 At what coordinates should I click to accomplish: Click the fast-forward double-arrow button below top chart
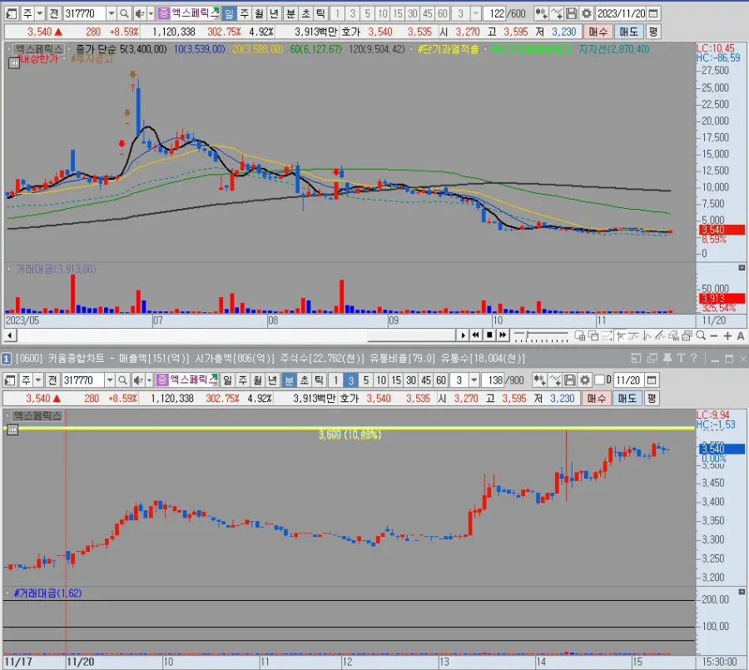tap(503, 335)
